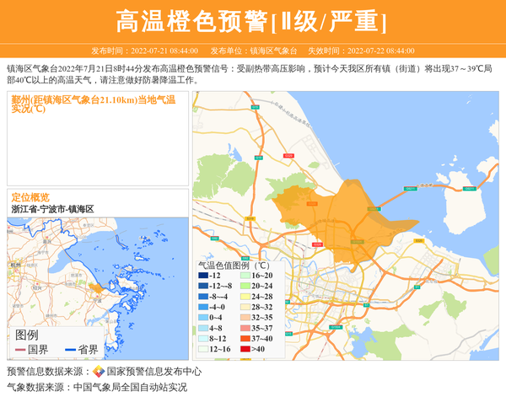506x397 pixels.
Task: Select the 35~37 temperature legend swatch
Action: pos(245,328)
